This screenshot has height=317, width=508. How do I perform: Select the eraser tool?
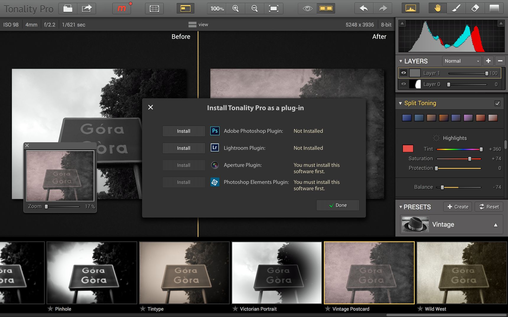point(475,9)
